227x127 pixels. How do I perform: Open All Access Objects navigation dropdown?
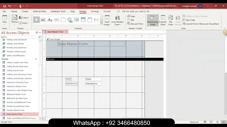click(x=37, y=33)
